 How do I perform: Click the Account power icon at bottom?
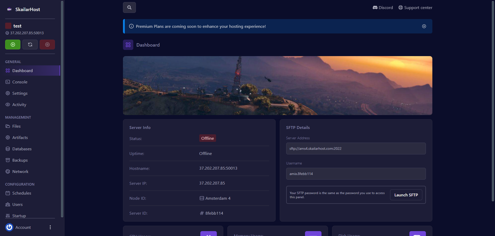point(9,227)
